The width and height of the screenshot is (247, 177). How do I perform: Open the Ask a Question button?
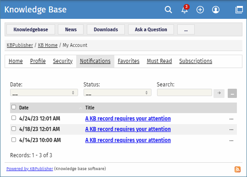pyautogui.click(x=151, y=29)
